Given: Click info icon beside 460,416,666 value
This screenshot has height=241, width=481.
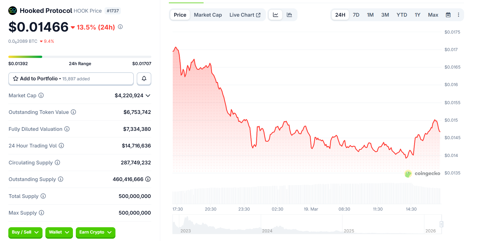Looking at the screenshot, I should [148, 179].
